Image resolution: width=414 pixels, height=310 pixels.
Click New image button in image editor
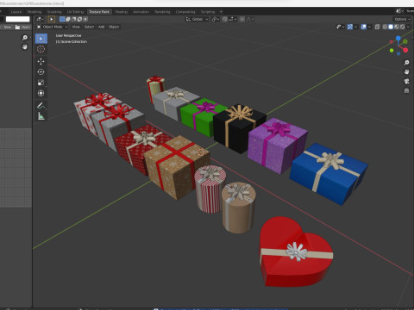[7, 27]
